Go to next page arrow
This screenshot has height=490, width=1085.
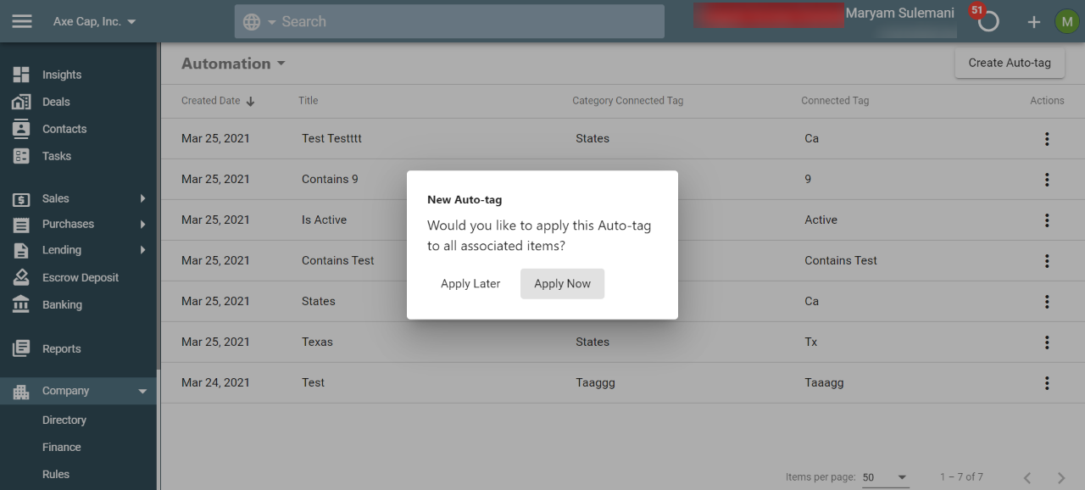coord(1061,478)
